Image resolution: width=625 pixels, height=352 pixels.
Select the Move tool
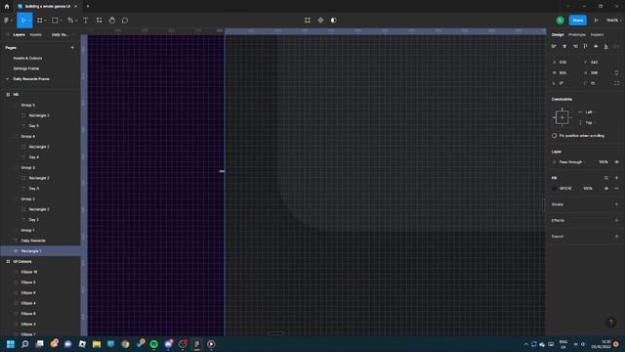pos(22,21)
